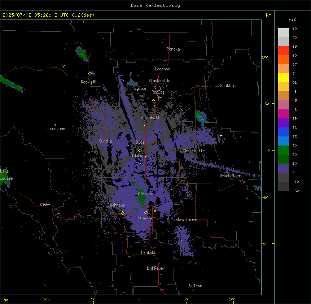Viewport: 311px width, 304px height.
Task: Select the yellow 51-54 dBZ legend swatch
Action: click(x=284, y=78)
